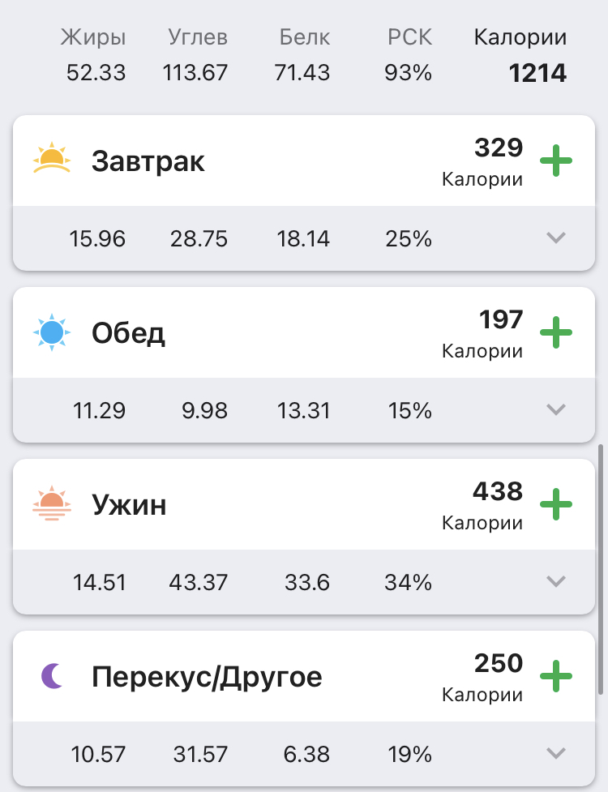Open the Перекус/Другое meal title

[x=207, y=677]
